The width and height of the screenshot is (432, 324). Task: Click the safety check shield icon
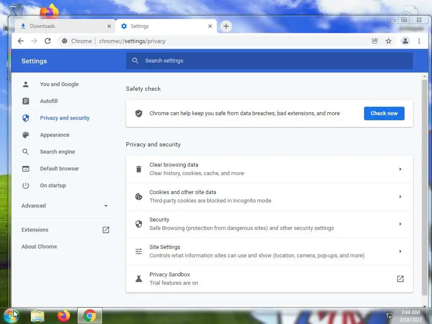[x=139, y=113]
